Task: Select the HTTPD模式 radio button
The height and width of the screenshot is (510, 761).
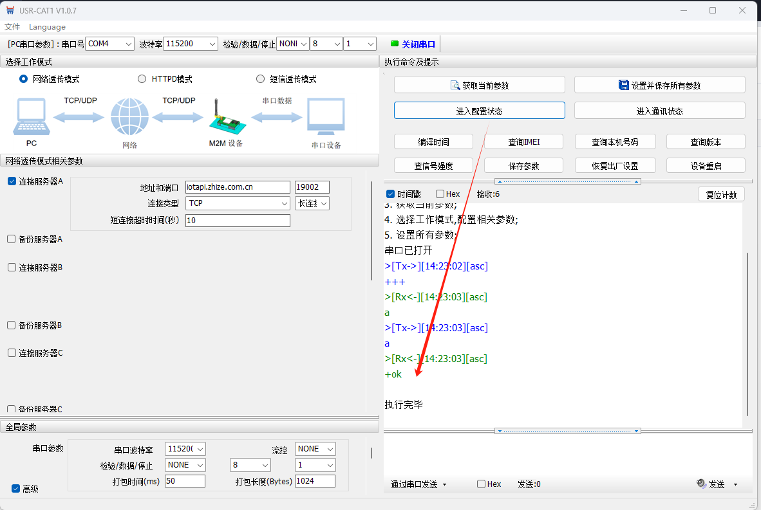Action: (x=142, y=79)
